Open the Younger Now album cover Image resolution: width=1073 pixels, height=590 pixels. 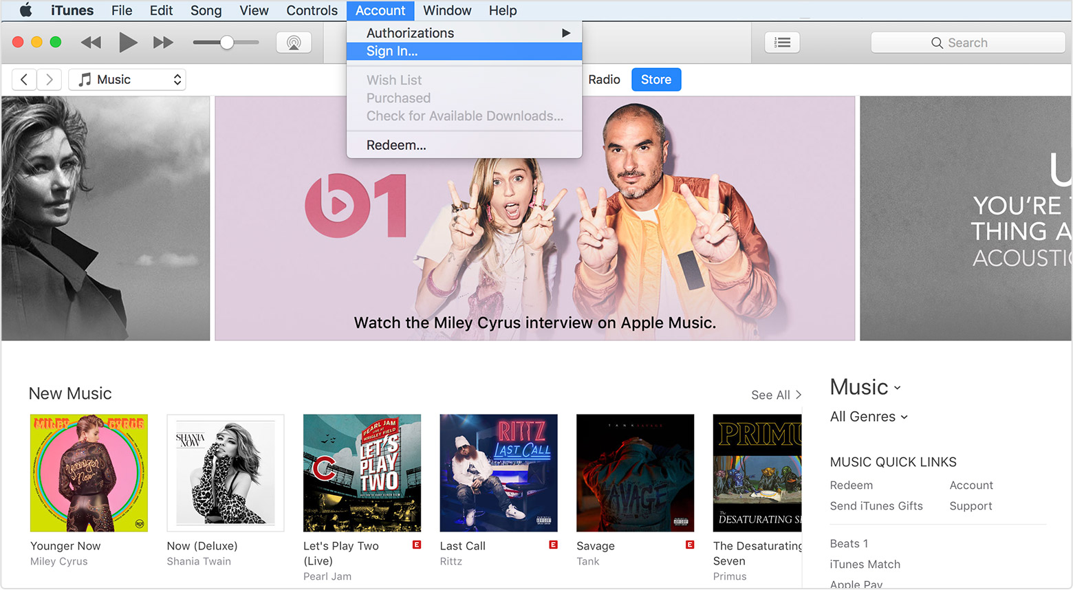click(89, 473)
